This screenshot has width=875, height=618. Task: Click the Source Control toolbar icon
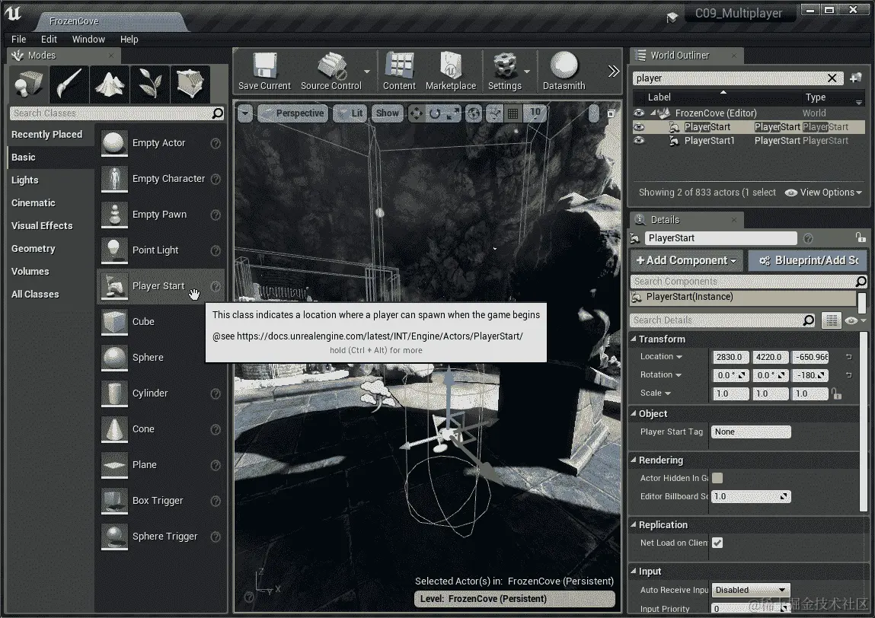pos(331,71)
